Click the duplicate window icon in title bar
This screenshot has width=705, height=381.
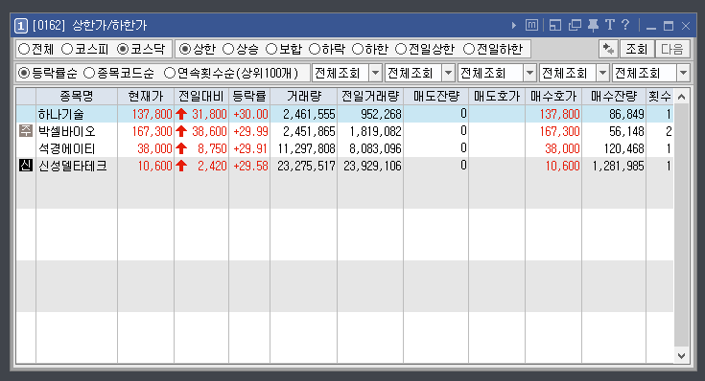click(x=575, y=25)
